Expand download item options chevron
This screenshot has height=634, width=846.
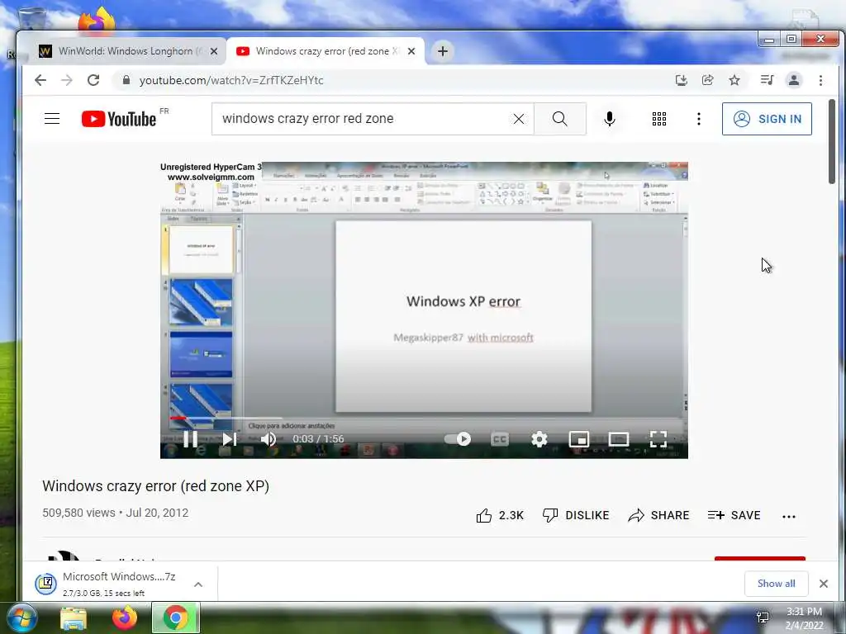click(x=198, y=584)
